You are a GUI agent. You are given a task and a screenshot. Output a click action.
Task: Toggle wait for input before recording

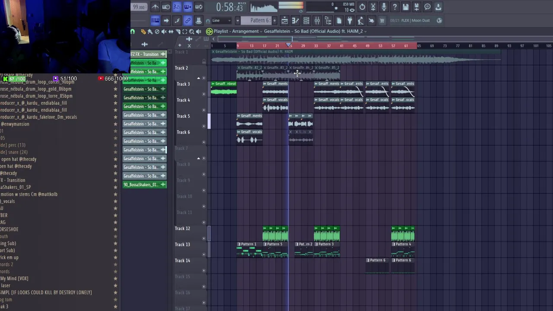166,7
